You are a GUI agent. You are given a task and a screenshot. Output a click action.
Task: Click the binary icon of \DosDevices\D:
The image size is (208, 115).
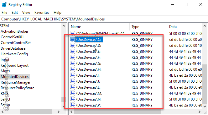click(73, 45)
